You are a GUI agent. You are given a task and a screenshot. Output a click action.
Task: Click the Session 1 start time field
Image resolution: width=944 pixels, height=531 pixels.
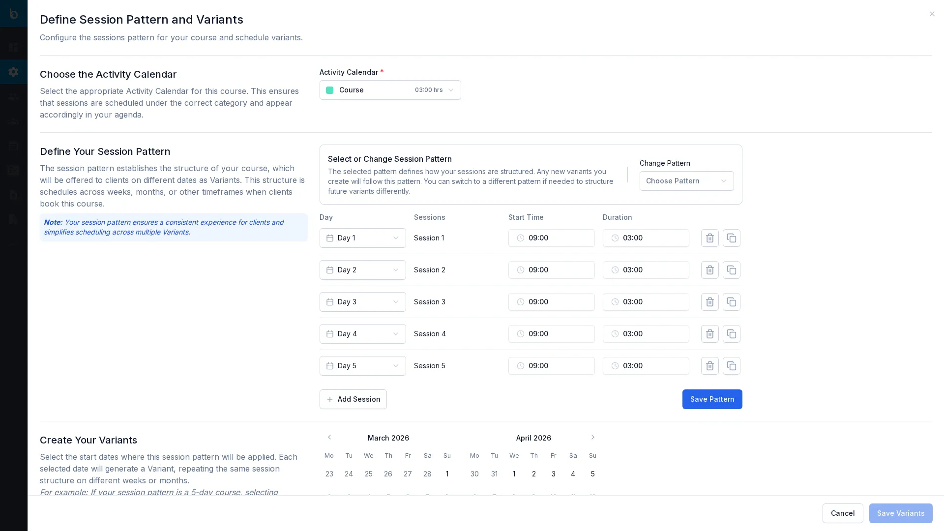551,238
